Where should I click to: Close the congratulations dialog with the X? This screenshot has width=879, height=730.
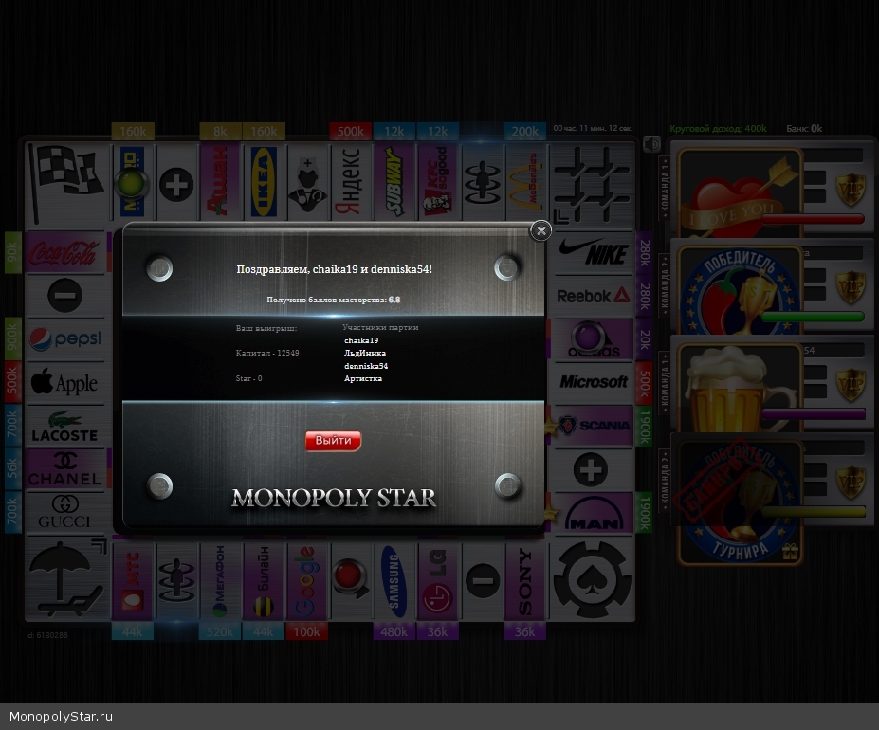click(x=541, y=230)
